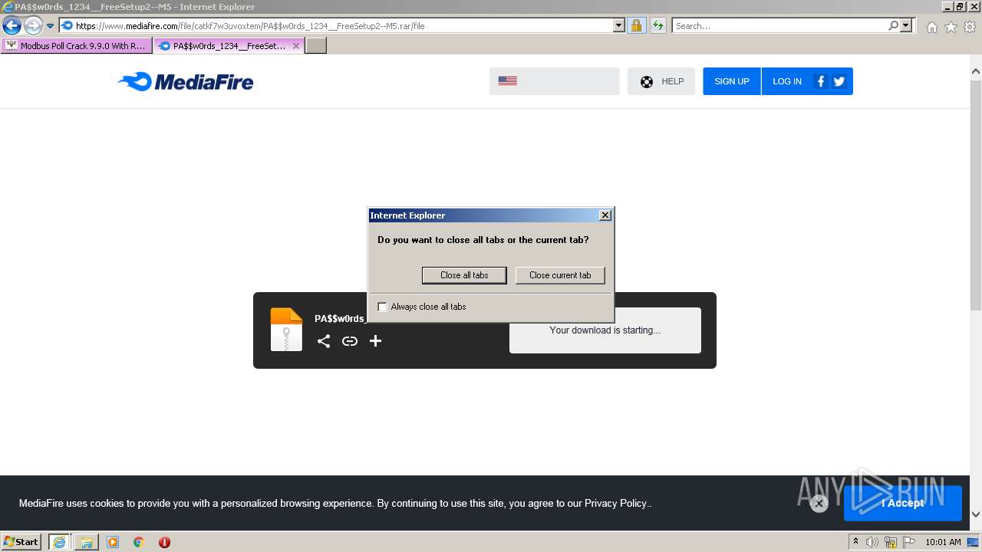Open the Tools gear icon
Image resolution: width=982 pixels, height=552 pixels.
[970, 27]
